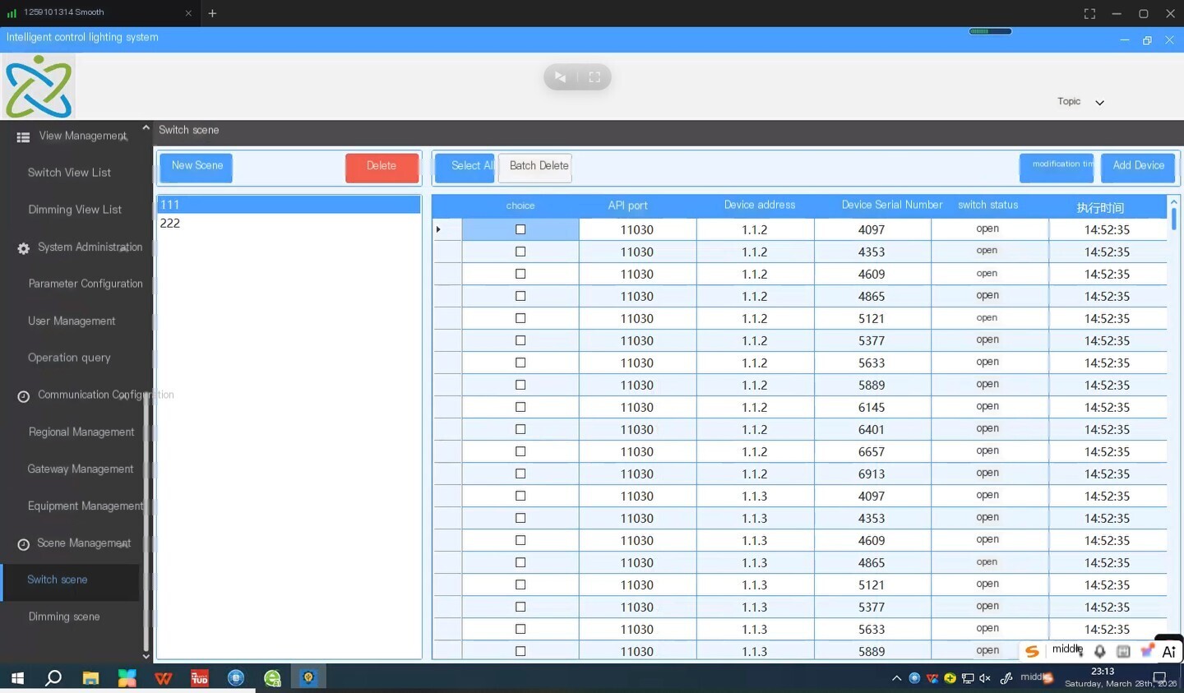Image resolution: width=1184 pixels, height=693 pixels.
Task: Click the device table vertical scrollbar thumb
Action: click(1174, 219)
